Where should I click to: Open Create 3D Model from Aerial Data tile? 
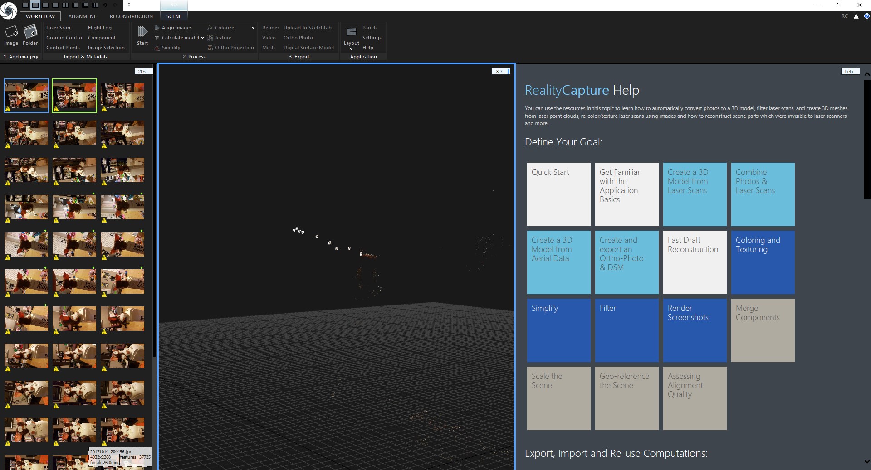coord(559,262)
